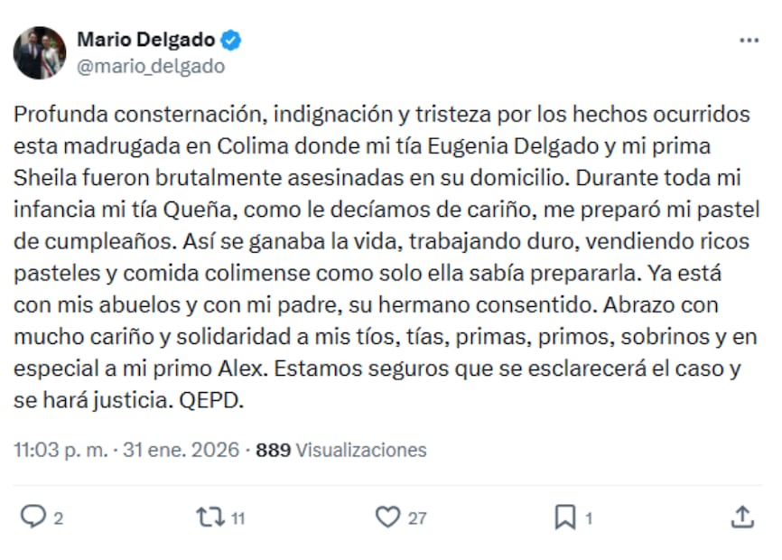Click the bookmark count showing 1
The image size is (782, 560).
coord(587,518)
